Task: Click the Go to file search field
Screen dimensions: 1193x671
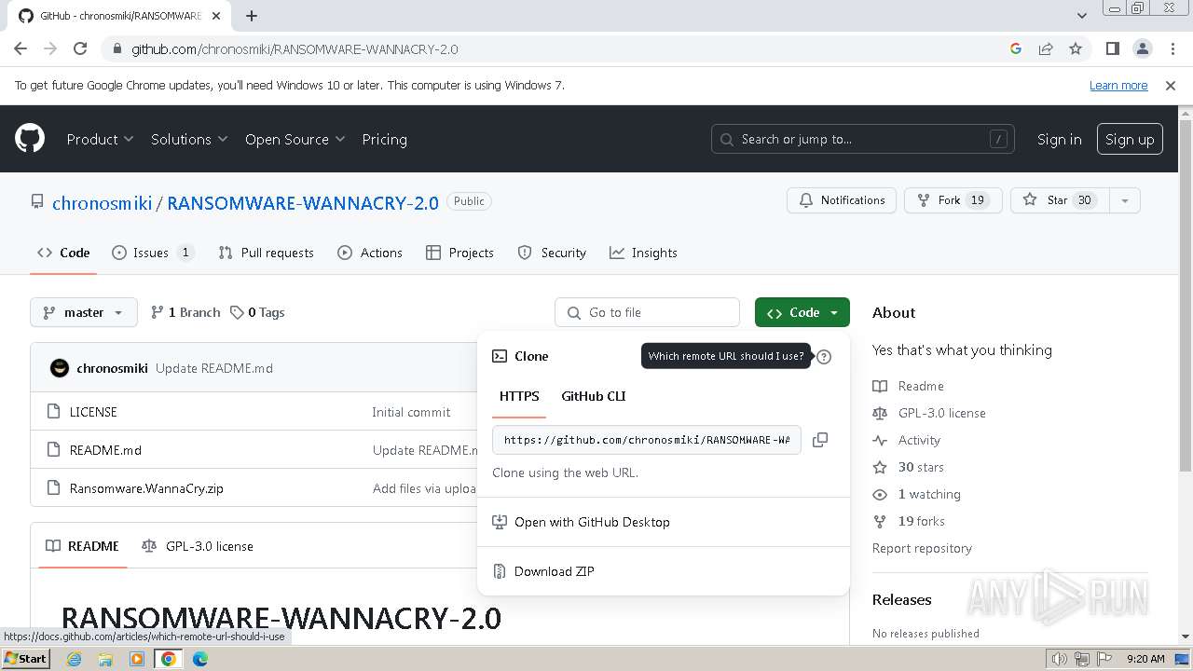Action: click(x=647, y=312)
